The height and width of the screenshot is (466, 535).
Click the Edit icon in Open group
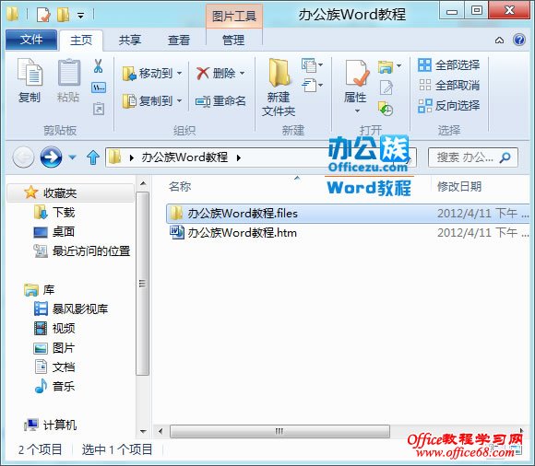(386, 87)
